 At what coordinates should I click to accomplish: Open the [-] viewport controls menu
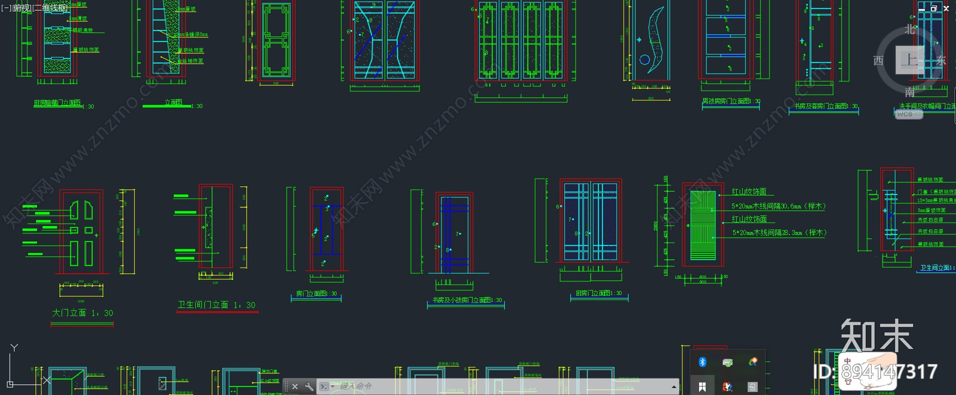click(6, 8)
